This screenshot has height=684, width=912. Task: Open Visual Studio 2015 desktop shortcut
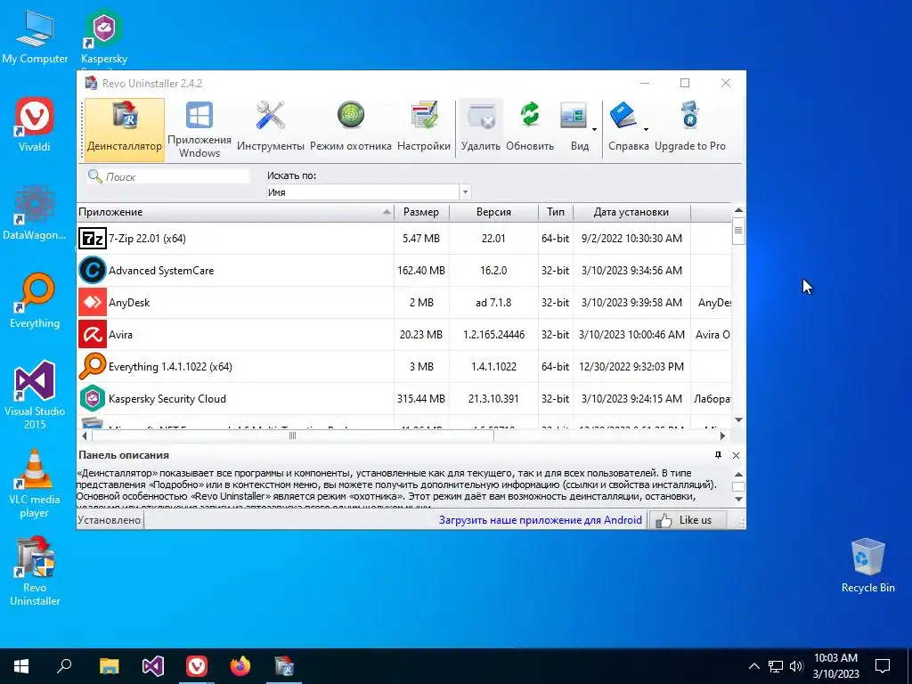tap(35, 395)
